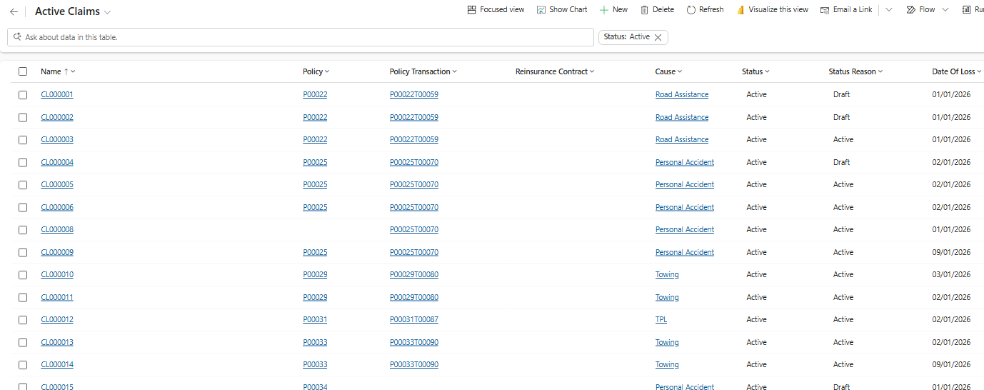Open the Reinsurance Contract column header menu
The height and width of the screenshot is (390, 984).
(x=555, y=71)
